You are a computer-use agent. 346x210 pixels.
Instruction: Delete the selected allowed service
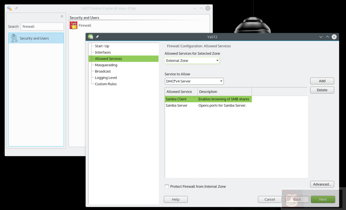[x=322, y=90]
